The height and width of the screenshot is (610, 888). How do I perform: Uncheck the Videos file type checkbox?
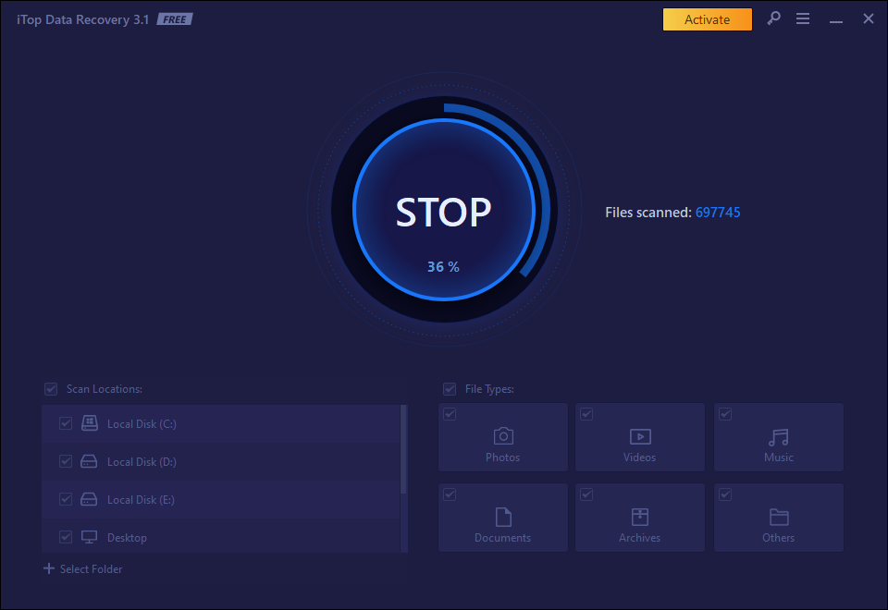(586, 414)
